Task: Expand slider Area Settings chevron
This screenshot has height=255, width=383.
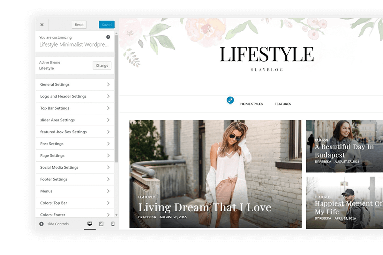Action: (x=108, y=120)
